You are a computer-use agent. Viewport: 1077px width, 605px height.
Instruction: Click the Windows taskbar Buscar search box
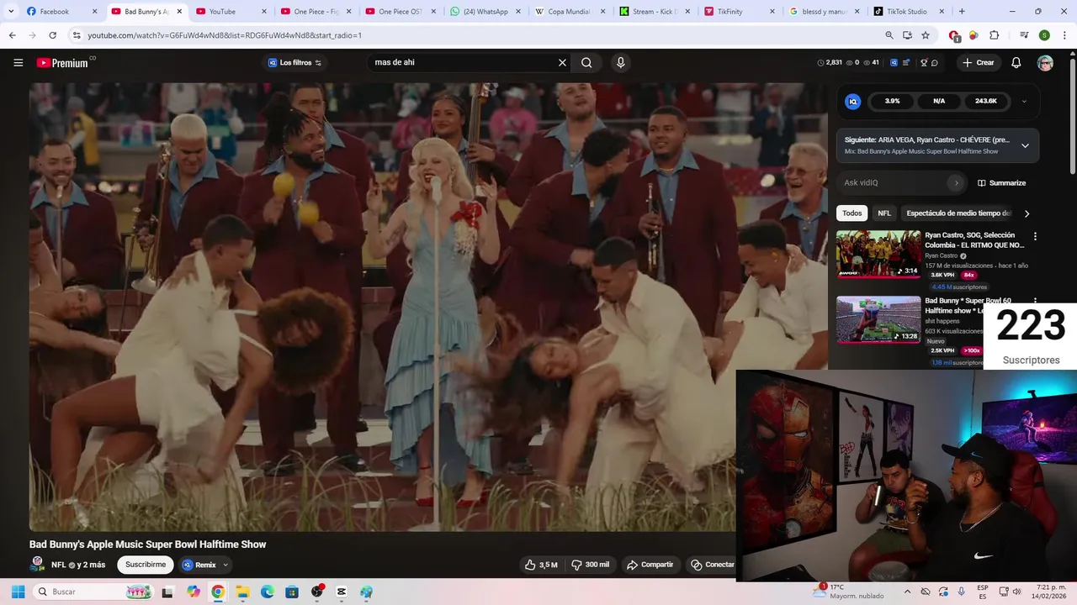click(93, 592)
